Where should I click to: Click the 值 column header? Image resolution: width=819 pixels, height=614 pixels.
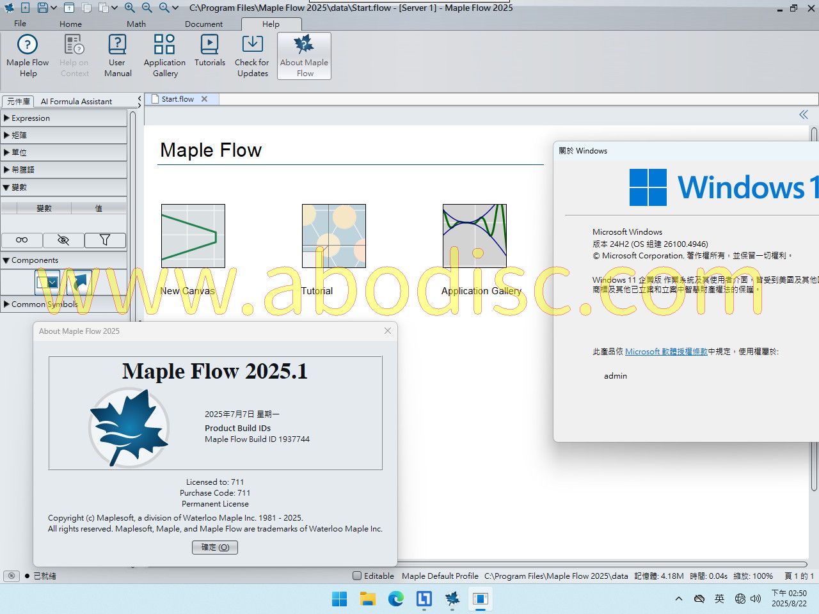pyautogui.click(x=99, y=208)
